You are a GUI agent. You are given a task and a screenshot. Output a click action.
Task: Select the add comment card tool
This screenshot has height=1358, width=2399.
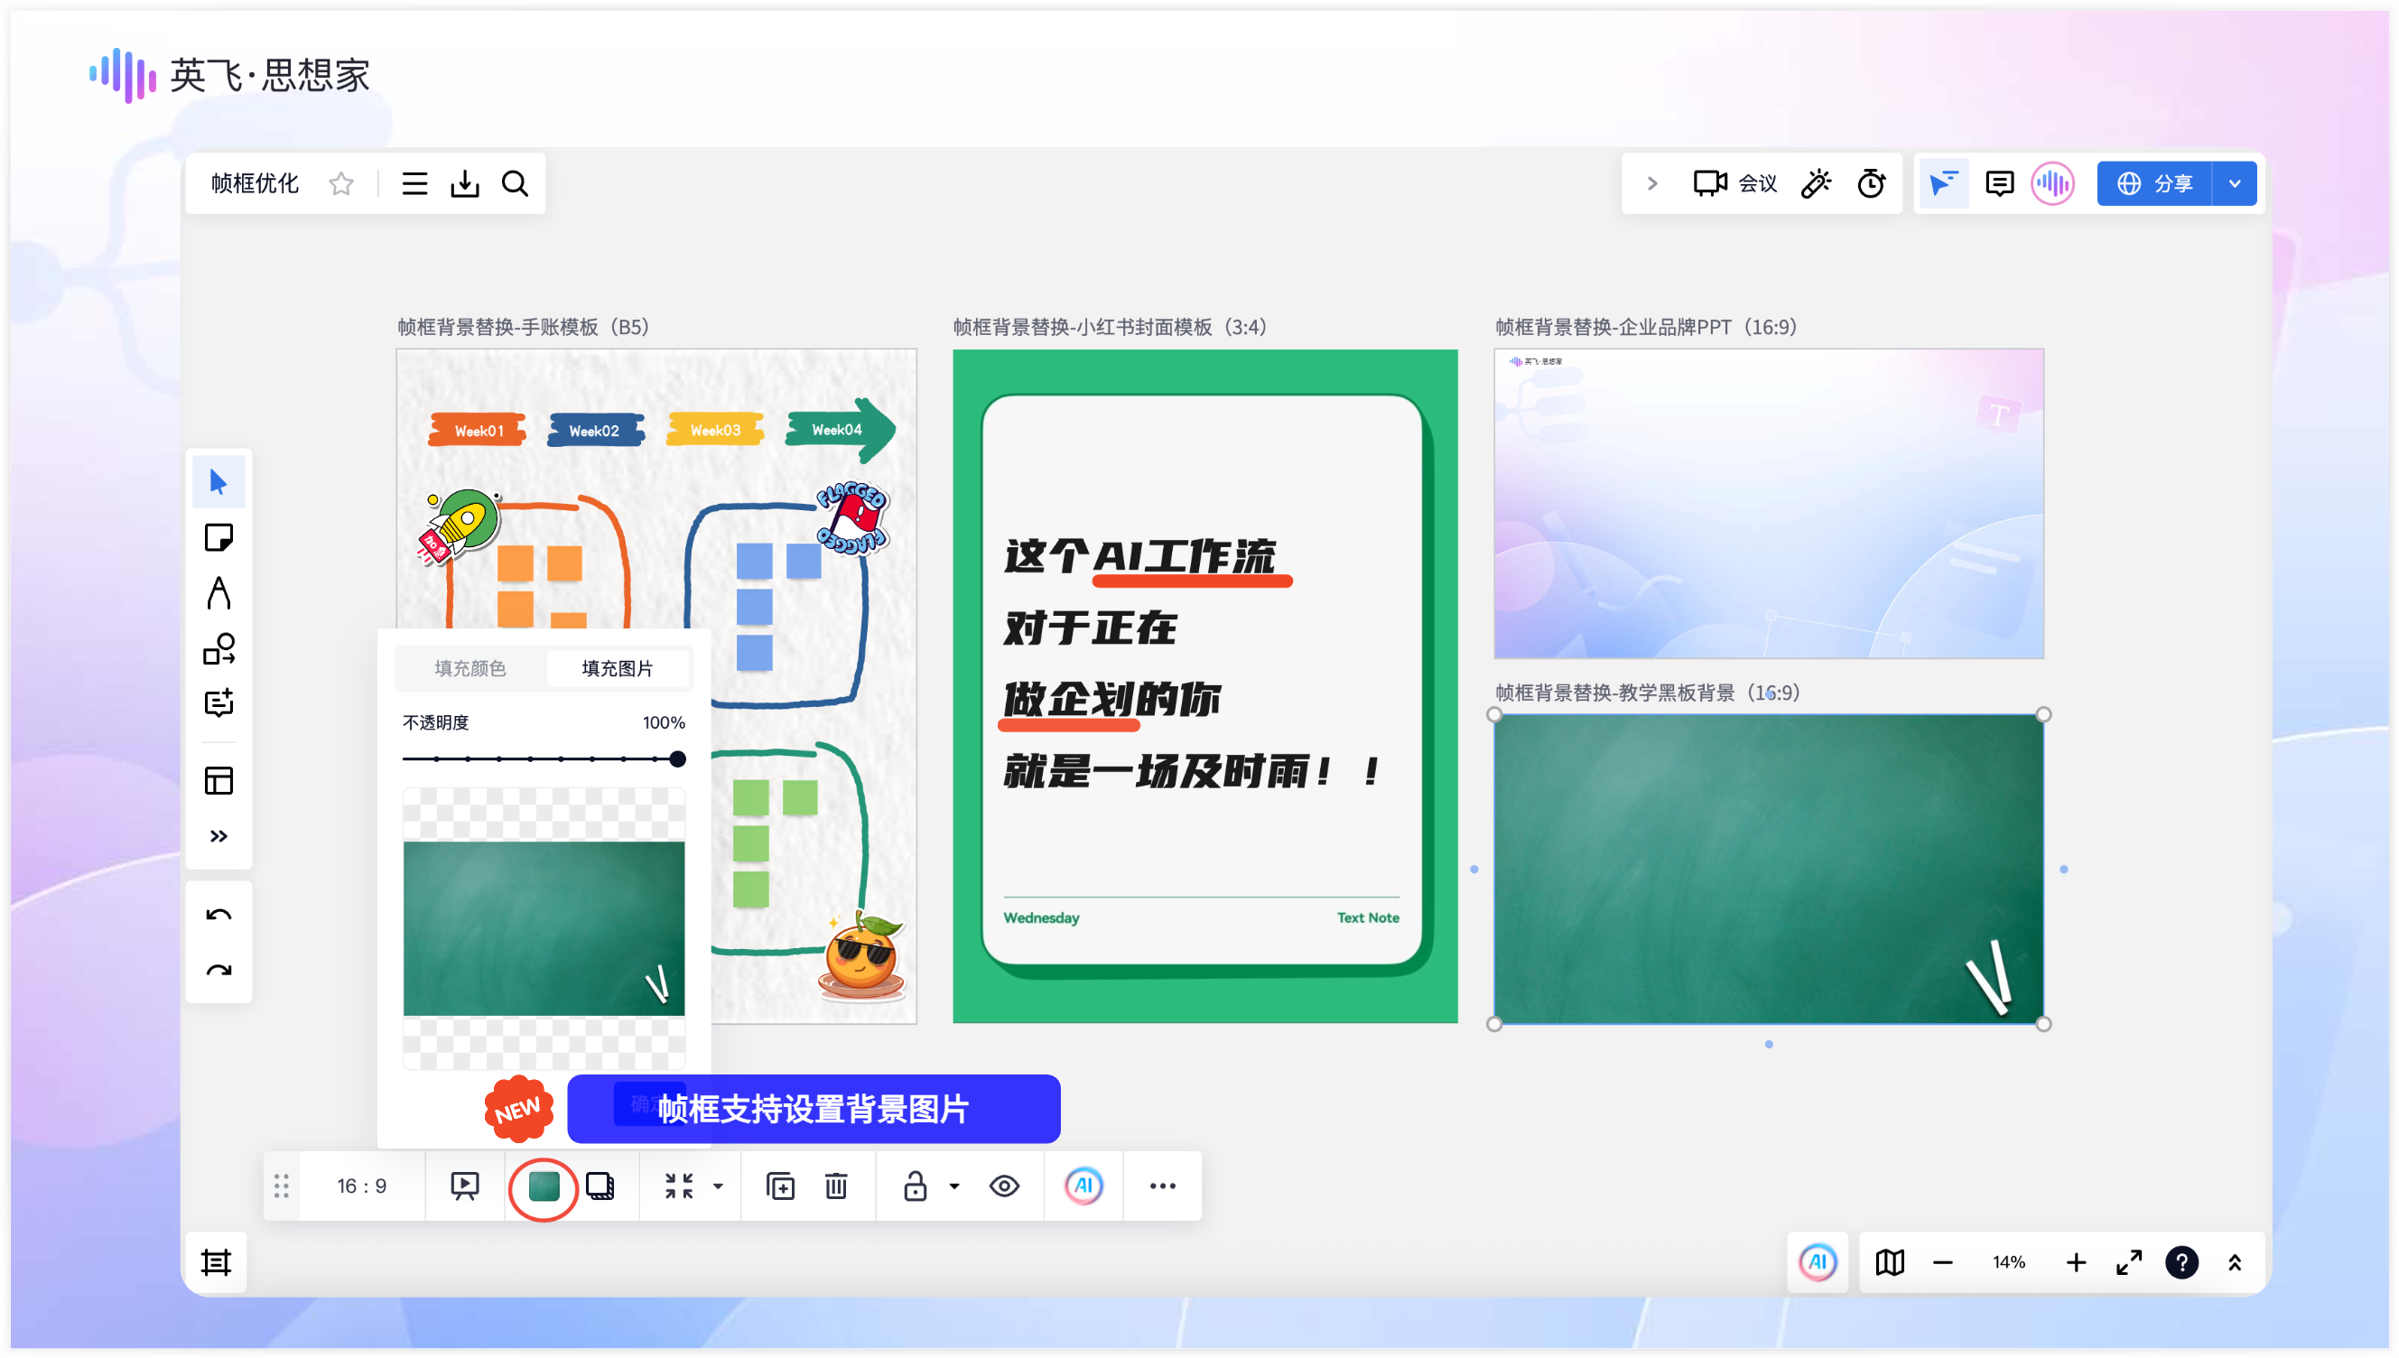click(x=219, y=703)
